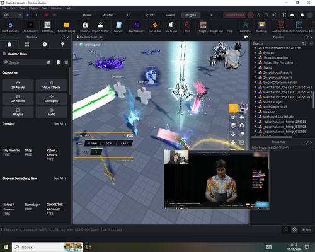Click the Toggle plugin thumbnail icon
This screenshot has width=315, height=252.
203,25
